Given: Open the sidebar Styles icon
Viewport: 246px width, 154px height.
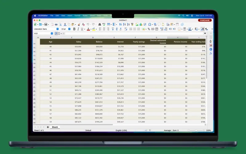Looking at the screenshot, I should coord(211,41).
